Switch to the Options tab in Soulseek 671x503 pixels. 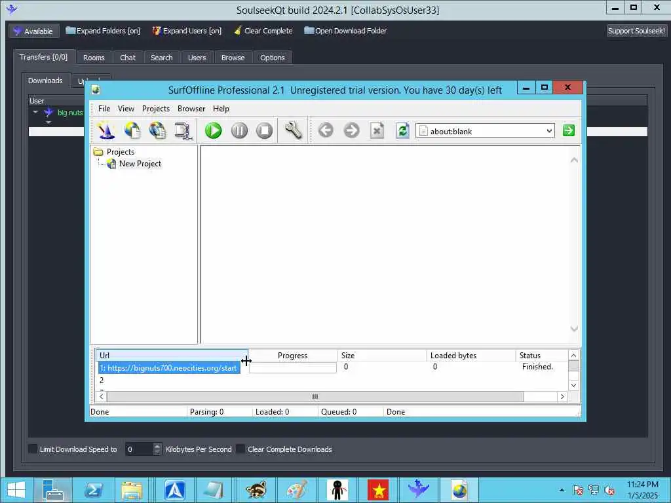pos(272,58)
